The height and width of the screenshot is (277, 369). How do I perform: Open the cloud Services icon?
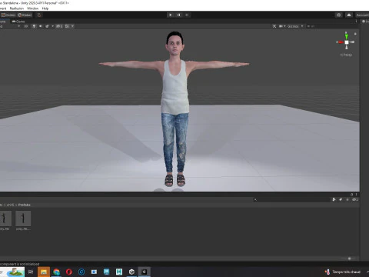[349, 15]
